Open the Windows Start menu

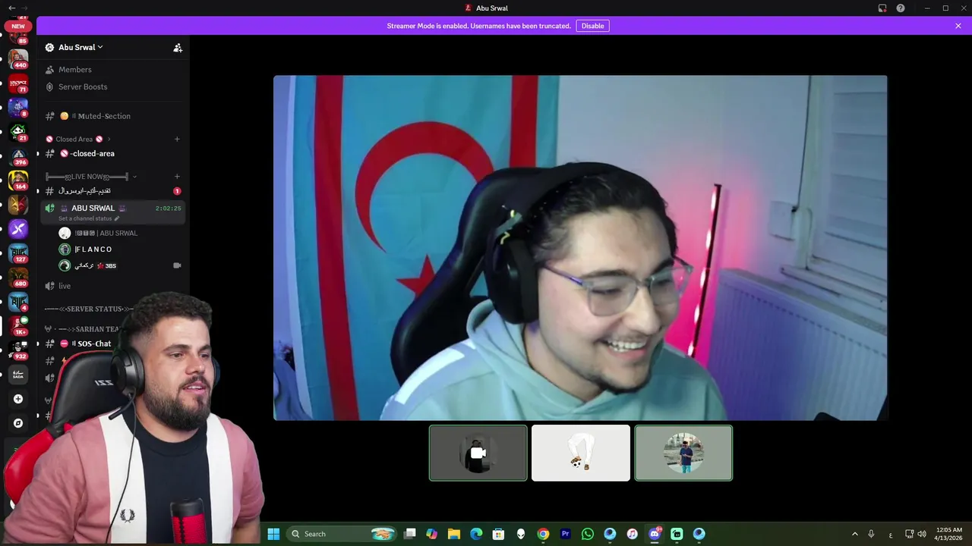(273, 534)
